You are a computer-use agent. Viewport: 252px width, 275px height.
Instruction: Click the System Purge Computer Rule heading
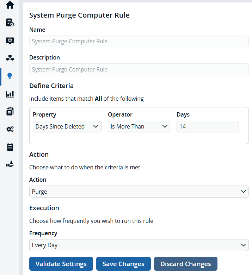point(79,15)
